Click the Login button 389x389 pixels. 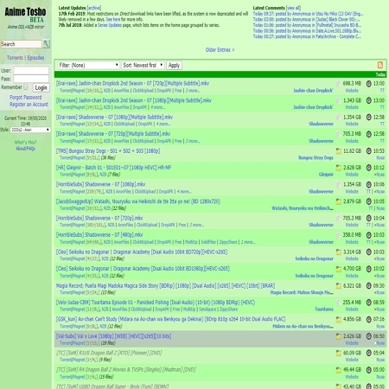[x=41, y=87]
